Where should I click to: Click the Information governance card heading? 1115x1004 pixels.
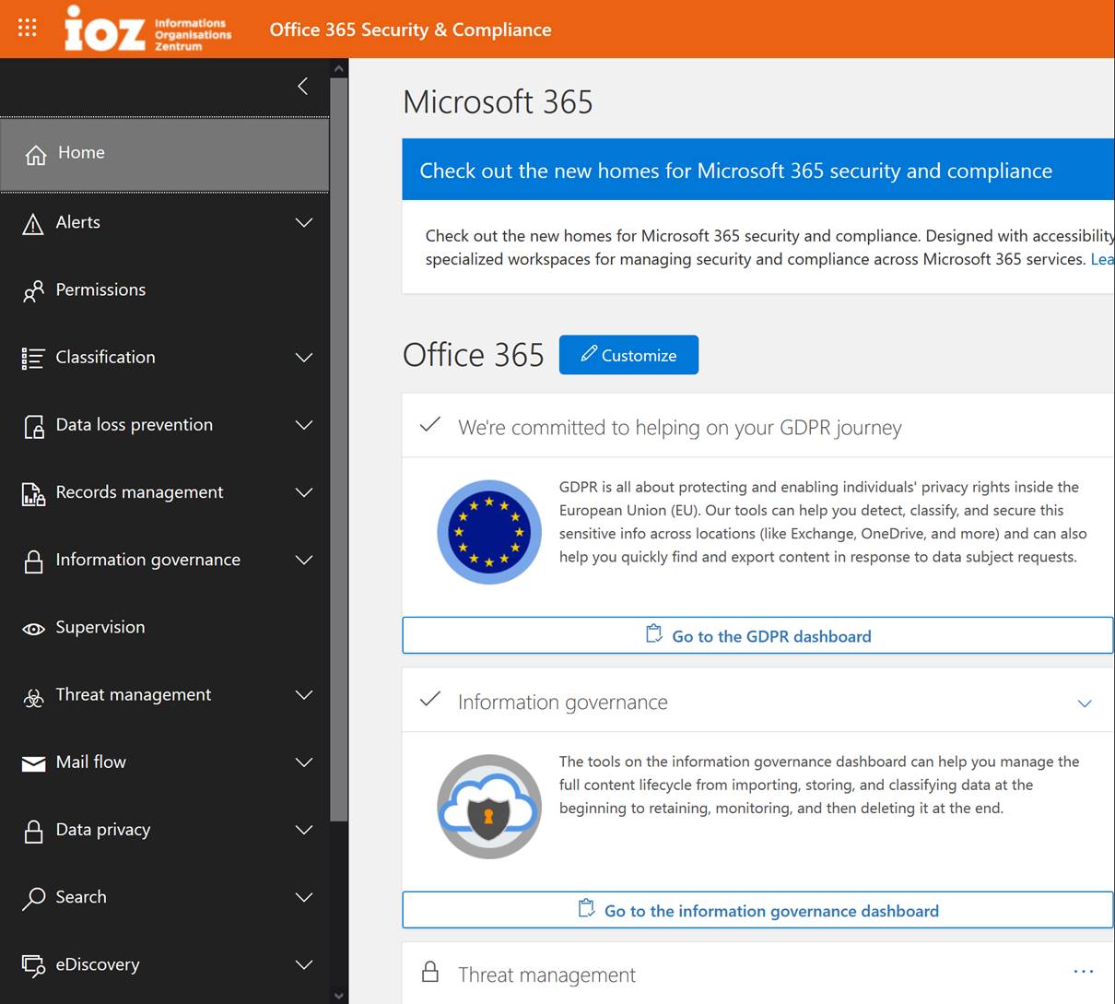pyautogui.click(x=562, y=702)
